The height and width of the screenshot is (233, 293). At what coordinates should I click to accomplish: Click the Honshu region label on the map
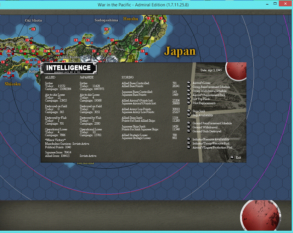point(130,19)
